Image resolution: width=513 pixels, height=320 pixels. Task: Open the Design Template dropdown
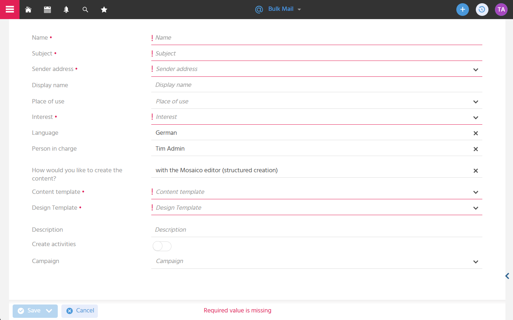pos(476,208)
